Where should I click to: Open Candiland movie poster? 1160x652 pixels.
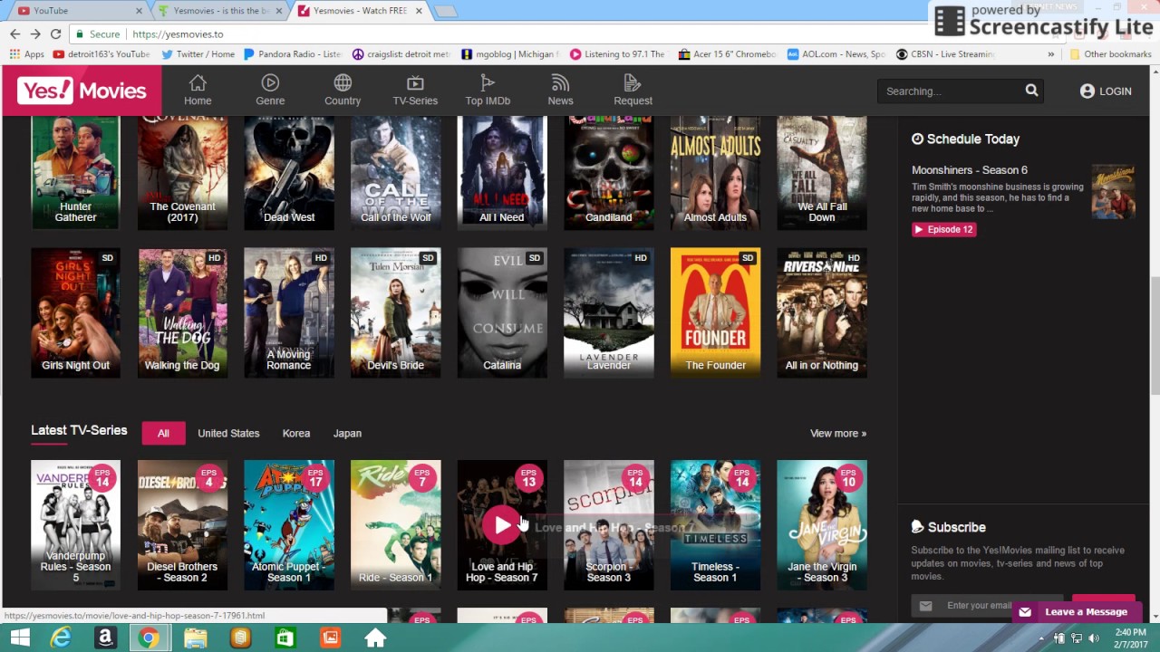pyautogui.click(x=609, y=172)
